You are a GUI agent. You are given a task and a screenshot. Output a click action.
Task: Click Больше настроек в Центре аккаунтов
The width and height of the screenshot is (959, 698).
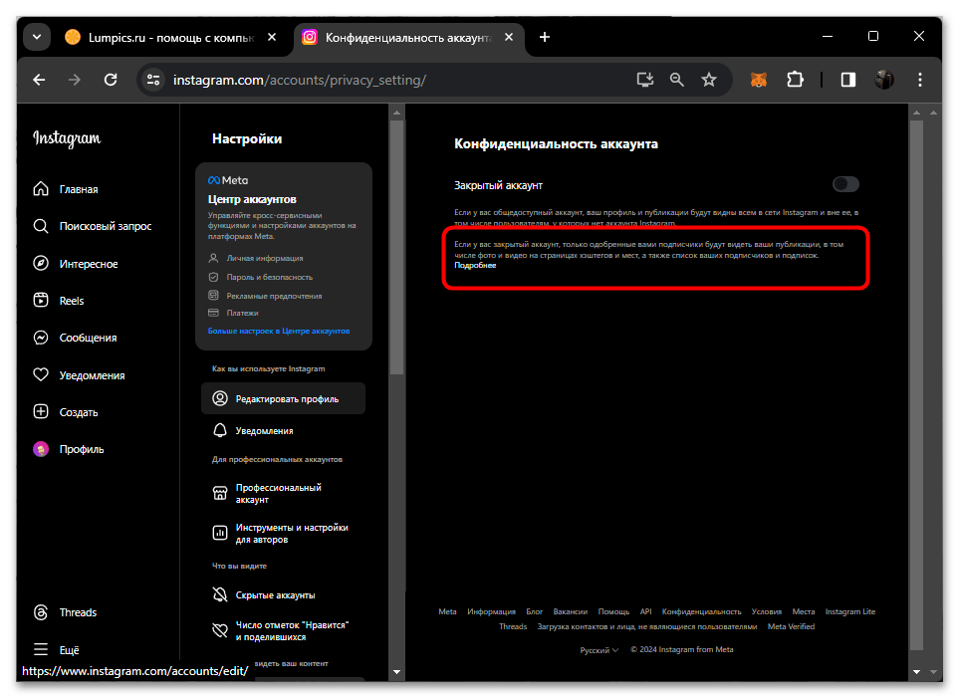point(279,331)
